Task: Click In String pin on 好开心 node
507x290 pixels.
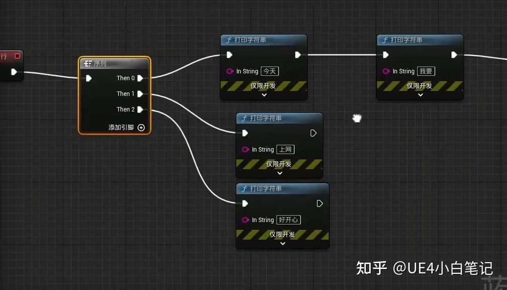Action: [x=245, y=220]
